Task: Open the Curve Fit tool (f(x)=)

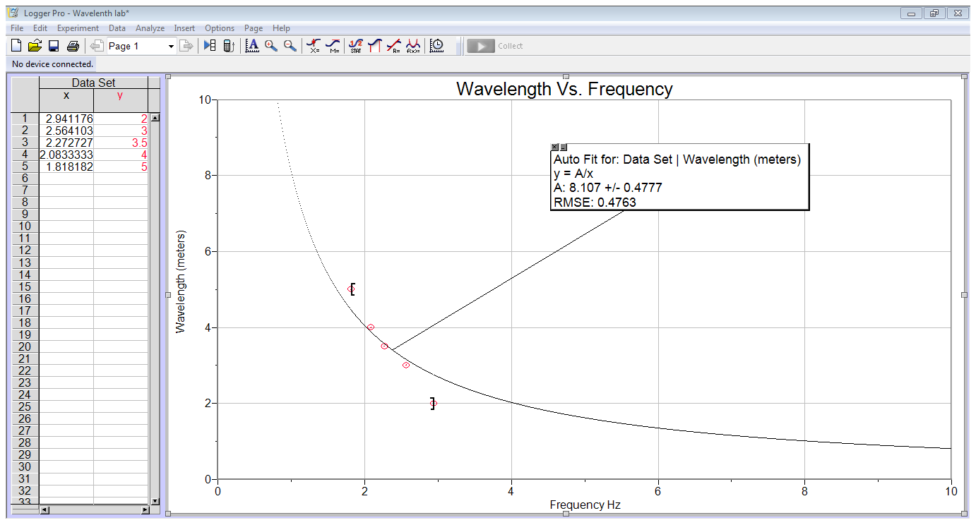Action: pos(412,45)
